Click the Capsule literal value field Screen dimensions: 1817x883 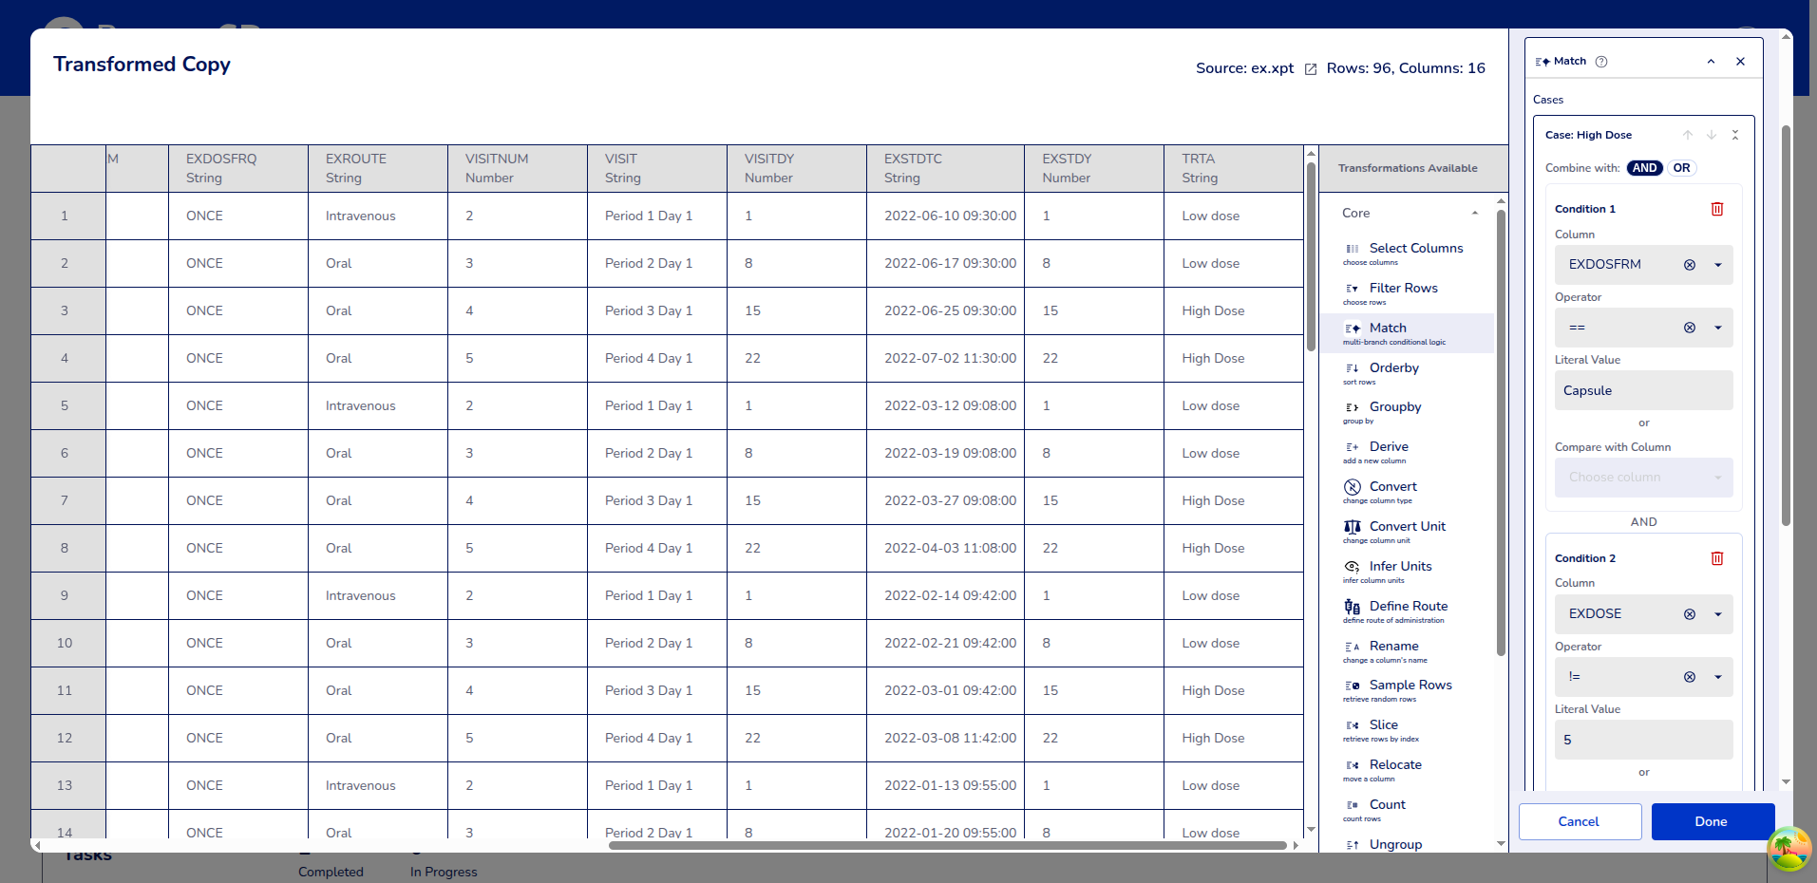(x=1643, y=390)
